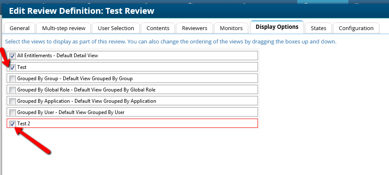The width and height of the screenshot is (389, 175).
Task: Click the Grouped By Application view label text
Action: point(86,101)
